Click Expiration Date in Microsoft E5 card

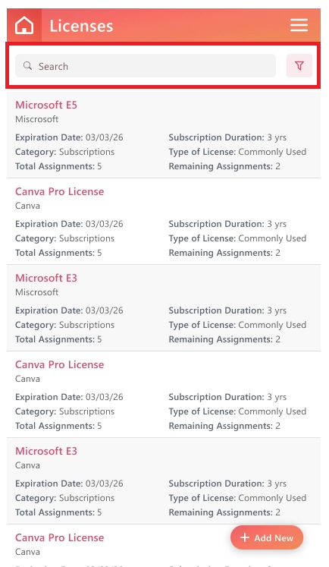point(69,137)
